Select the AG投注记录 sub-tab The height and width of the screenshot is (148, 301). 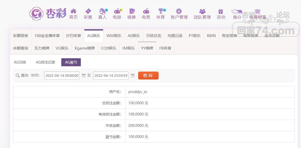46,62
